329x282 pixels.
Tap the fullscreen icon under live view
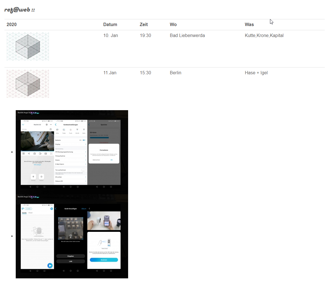point(51,154)
